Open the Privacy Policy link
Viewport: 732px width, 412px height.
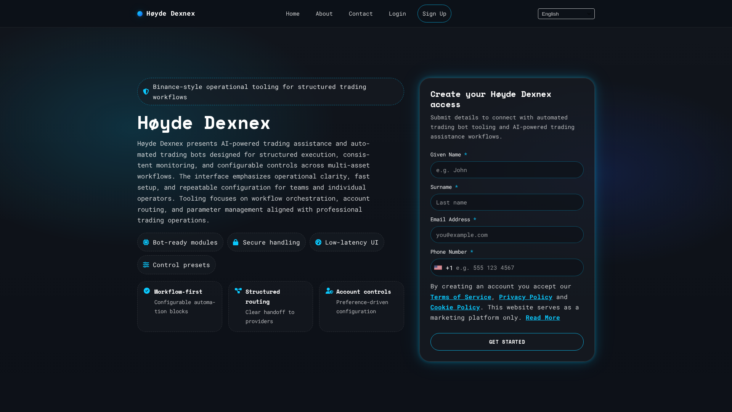point(525,297)
